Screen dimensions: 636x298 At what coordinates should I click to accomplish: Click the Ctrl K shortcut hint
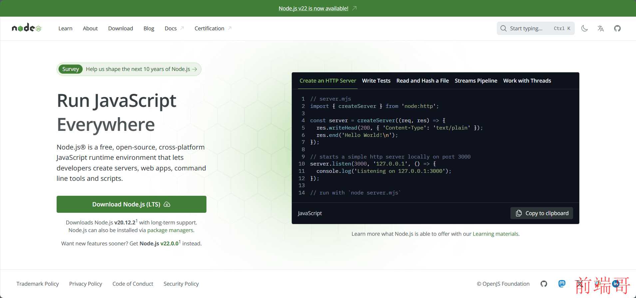click(562, 28)
